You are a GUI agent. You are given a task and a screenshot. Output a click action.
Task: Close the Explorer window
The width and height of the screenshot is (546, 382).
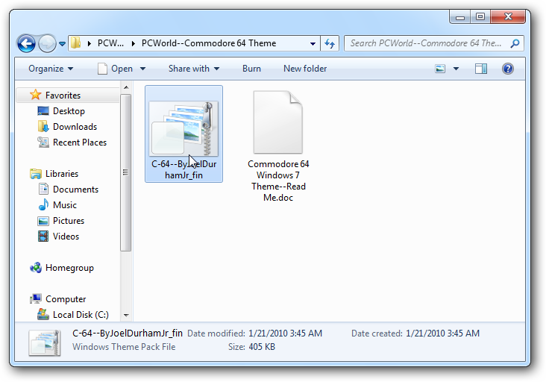click(508, 16)
